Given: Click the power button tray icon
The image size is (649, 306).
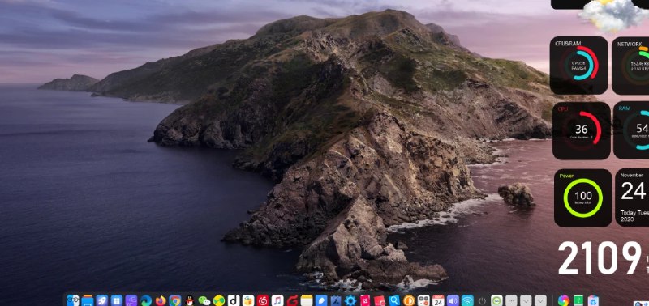Looking at the screenshot, I should click(x=482, y=301).
